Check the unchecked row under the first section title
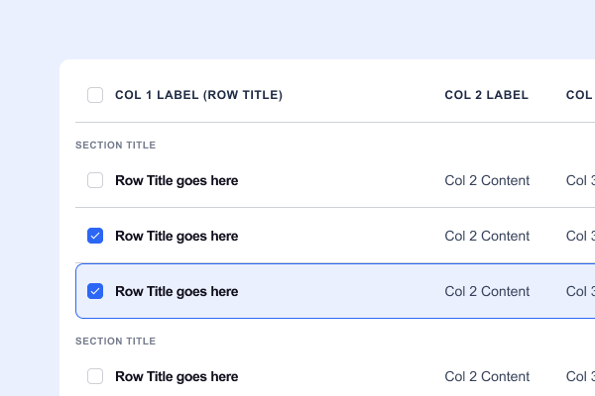The image size is (595, 396). pyautogui.click(x=95, y=180)
